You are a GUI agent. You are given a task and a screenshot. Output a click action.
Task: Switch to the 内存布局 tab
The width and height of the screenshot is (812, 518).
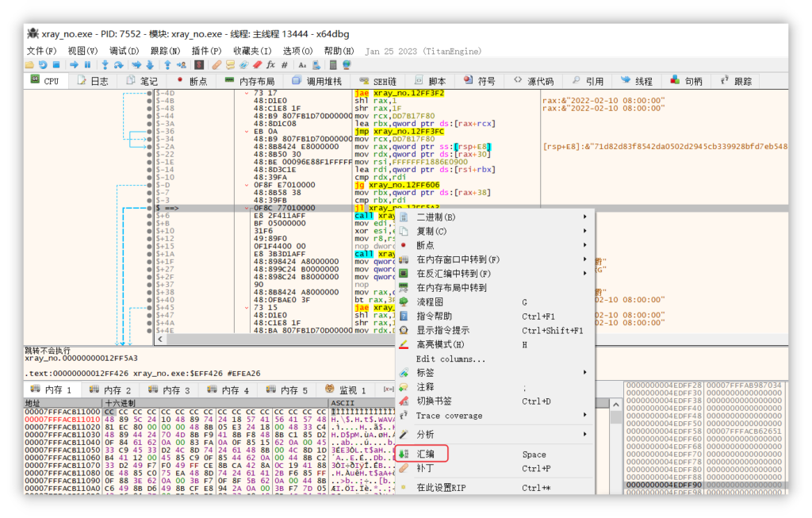pos(250,81)
